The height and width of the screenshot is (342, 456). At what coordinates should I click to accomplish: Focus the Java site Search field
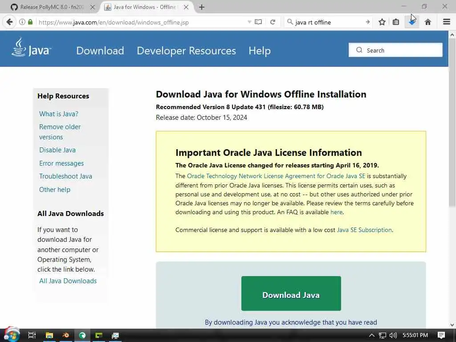395,50
